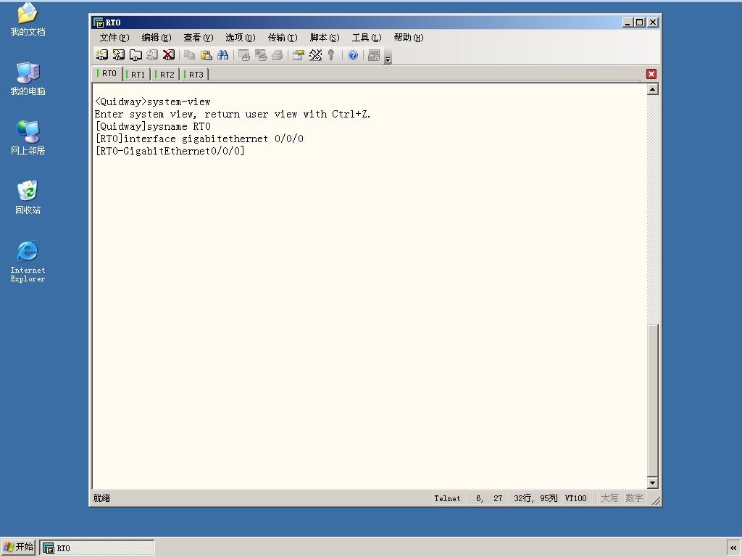
Task: Click the '6, 27' cursor position status
Action: coord(489,498)
